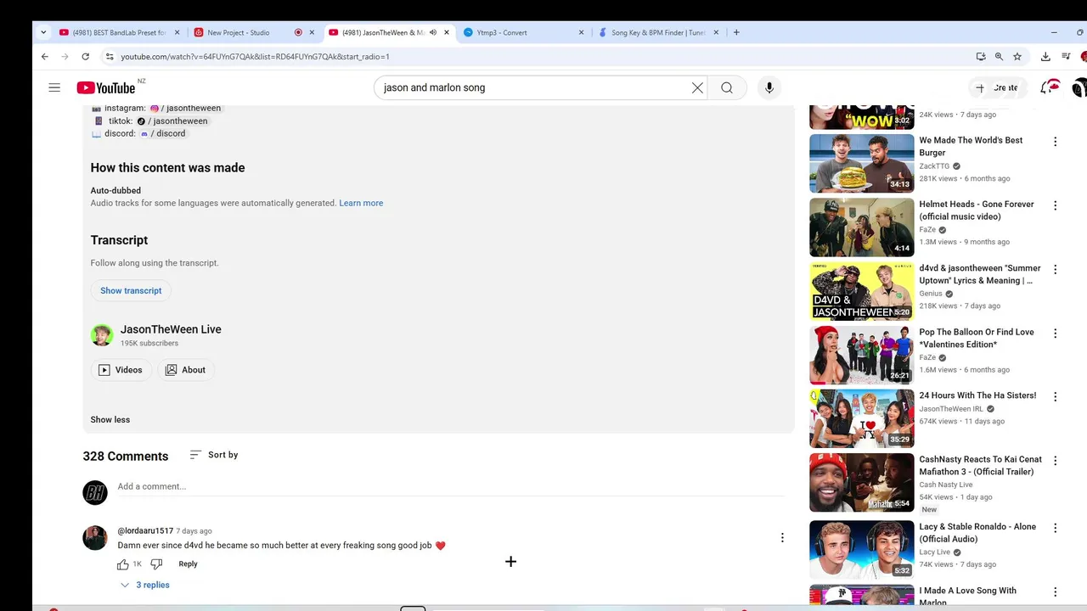1087x611 pixels.
Task: Open more options for Pop The Balloon video
Action: tap(1055, 333)
